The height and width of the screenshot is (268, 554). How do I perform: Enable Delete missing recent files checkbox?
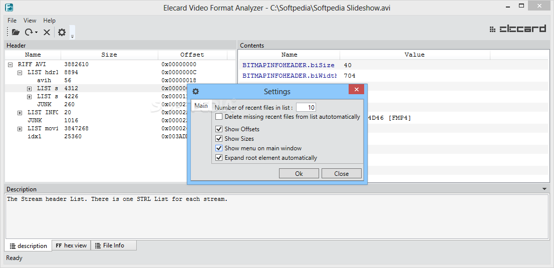tap(219, 116)
